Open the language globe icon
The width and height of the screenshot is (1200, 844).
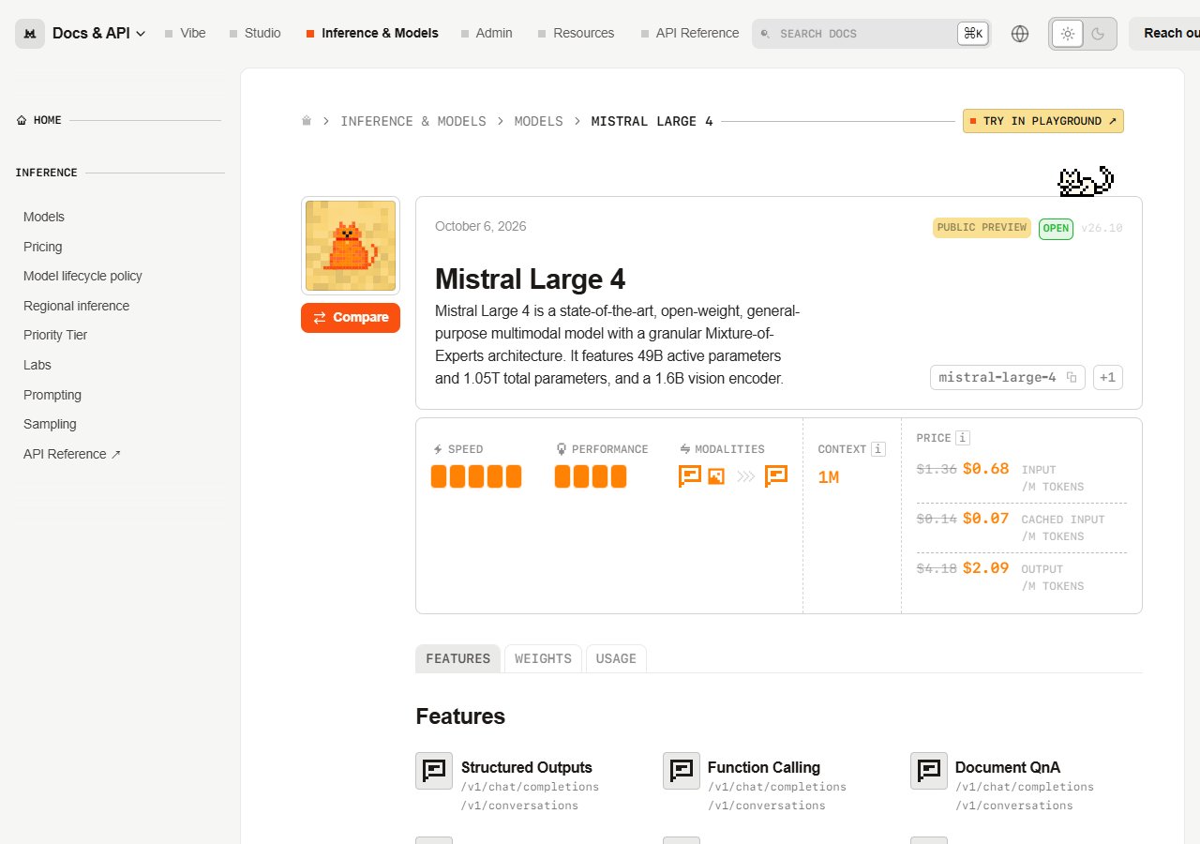coord(1020,34)
